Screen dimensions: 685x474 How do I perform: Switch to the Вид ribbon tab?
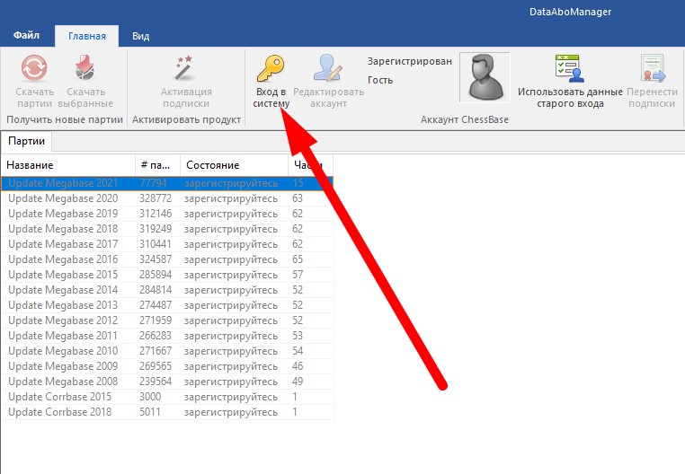click(x=140, y=37)
